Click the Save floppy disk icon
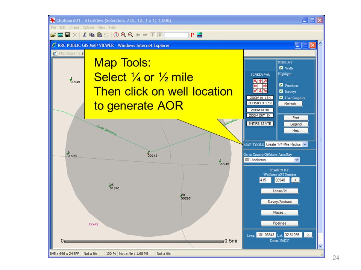361x270 pixels. click(x=67, y=34)
